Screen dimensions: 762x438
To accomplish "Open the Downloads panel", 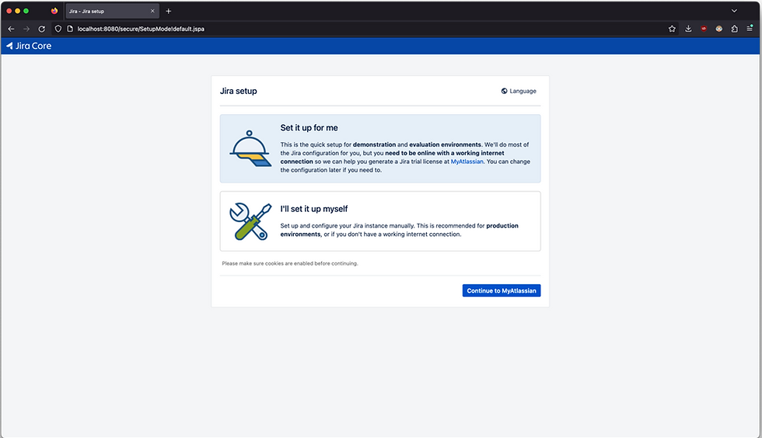I will click(688, 29).
